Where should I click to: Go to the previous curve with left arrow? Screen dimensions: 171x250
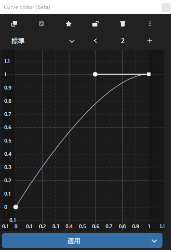pos(95,41)
